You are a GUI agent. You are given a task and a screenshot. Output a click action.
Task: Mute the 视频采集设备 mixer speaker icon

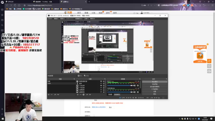[x=135, y=92]
